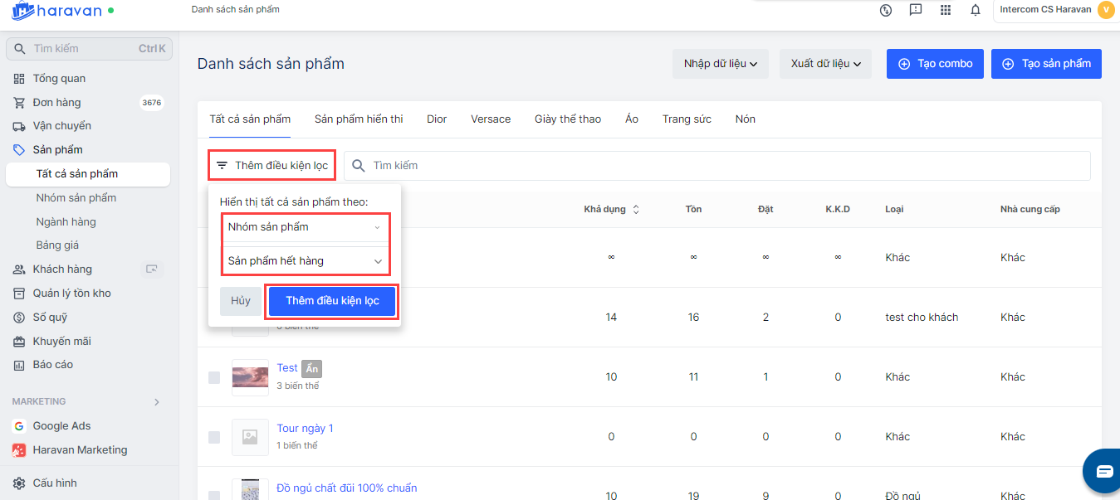
Task: Click the notification bell icon
Action: pos(975,10)
